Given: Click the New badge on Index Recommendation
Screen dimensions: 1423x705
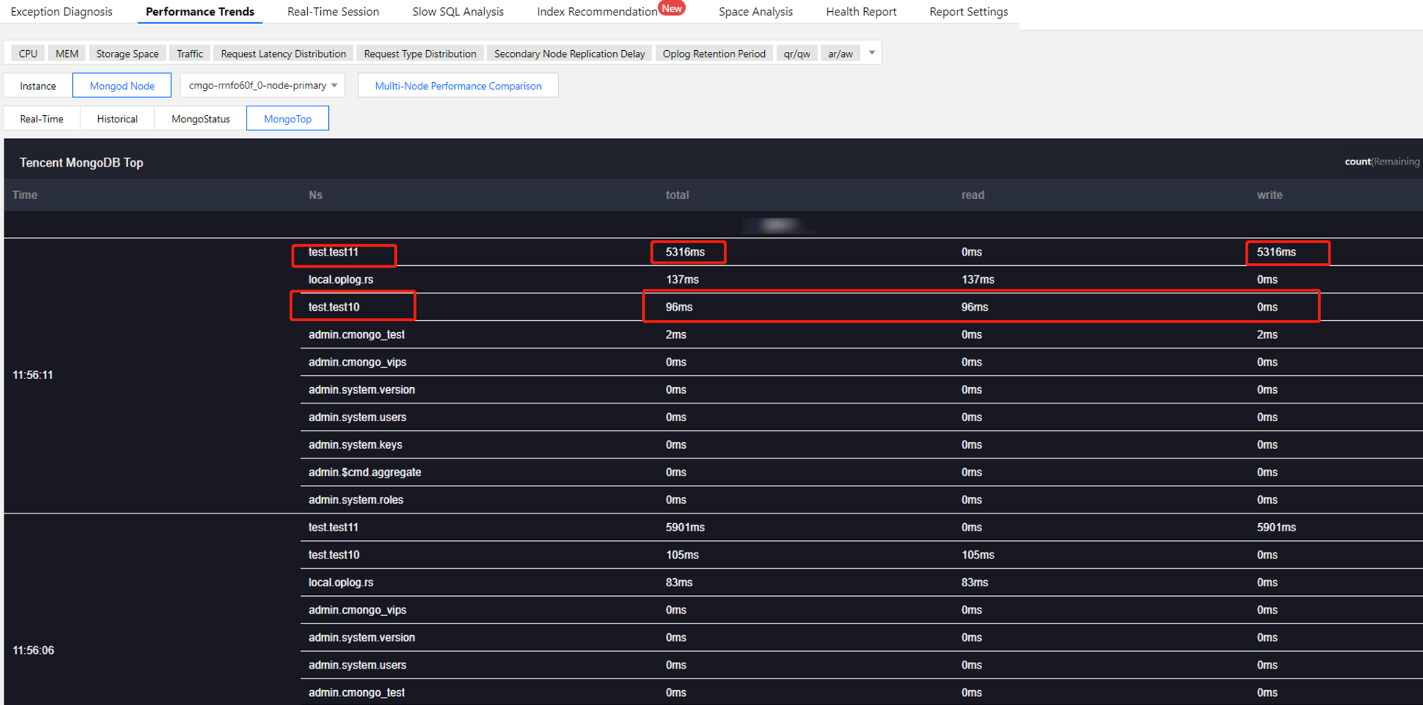Looking at the screenshot, I should click(x=672, y=8).
